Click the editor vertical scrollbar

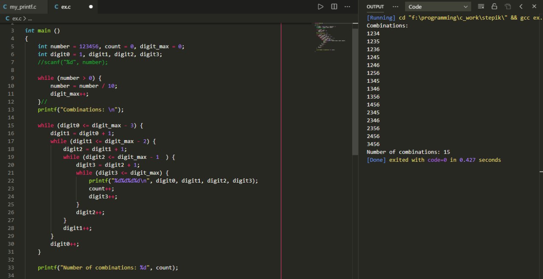[x=355, y=91]
